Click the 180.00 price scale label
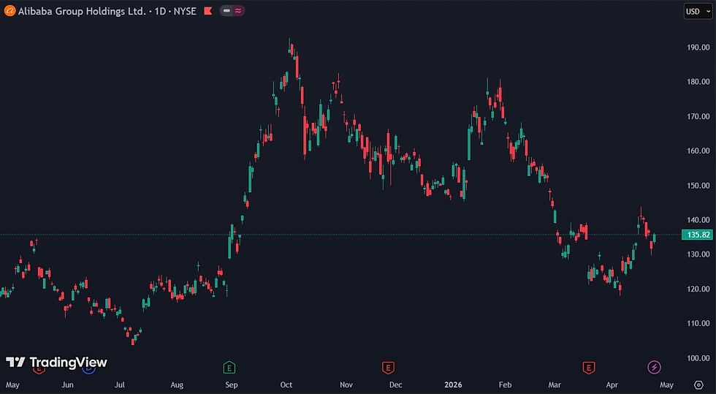716x394 pixels. pyautogui.click(x=698, y=82)
